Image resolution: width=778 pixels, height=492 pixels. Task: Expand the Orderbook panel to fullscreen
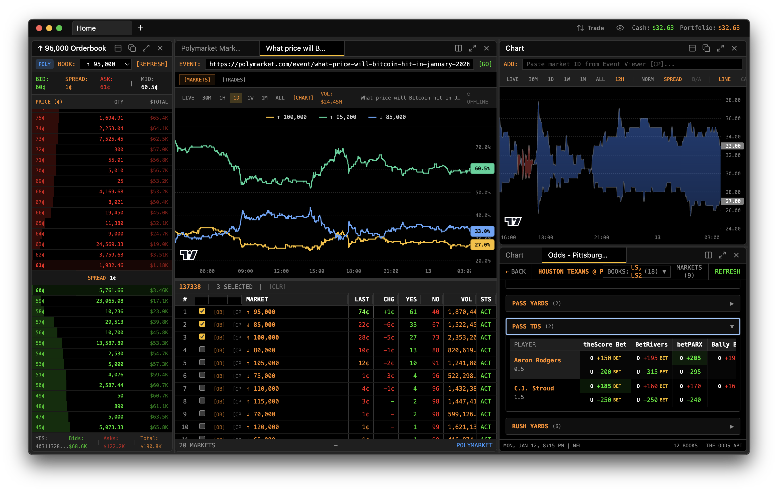pyautogui.click(x=146, y=48)
